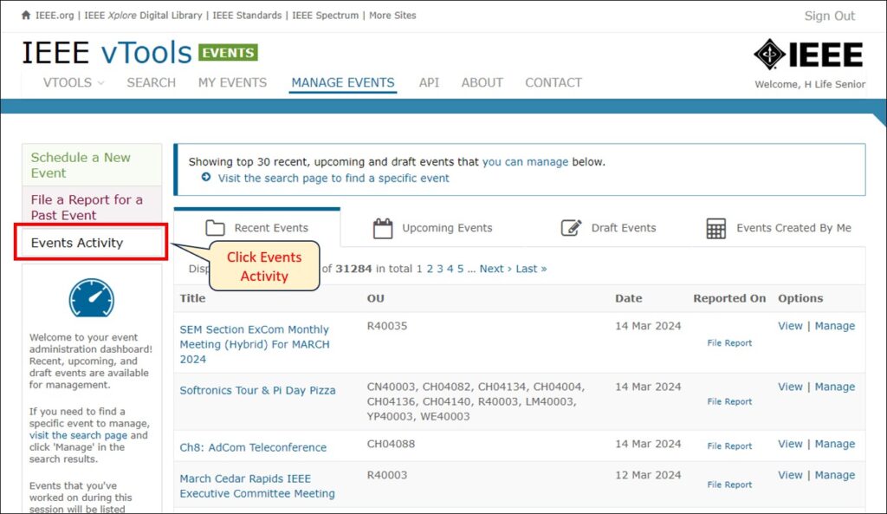Click the OU value R40035

tap(387, 326)
